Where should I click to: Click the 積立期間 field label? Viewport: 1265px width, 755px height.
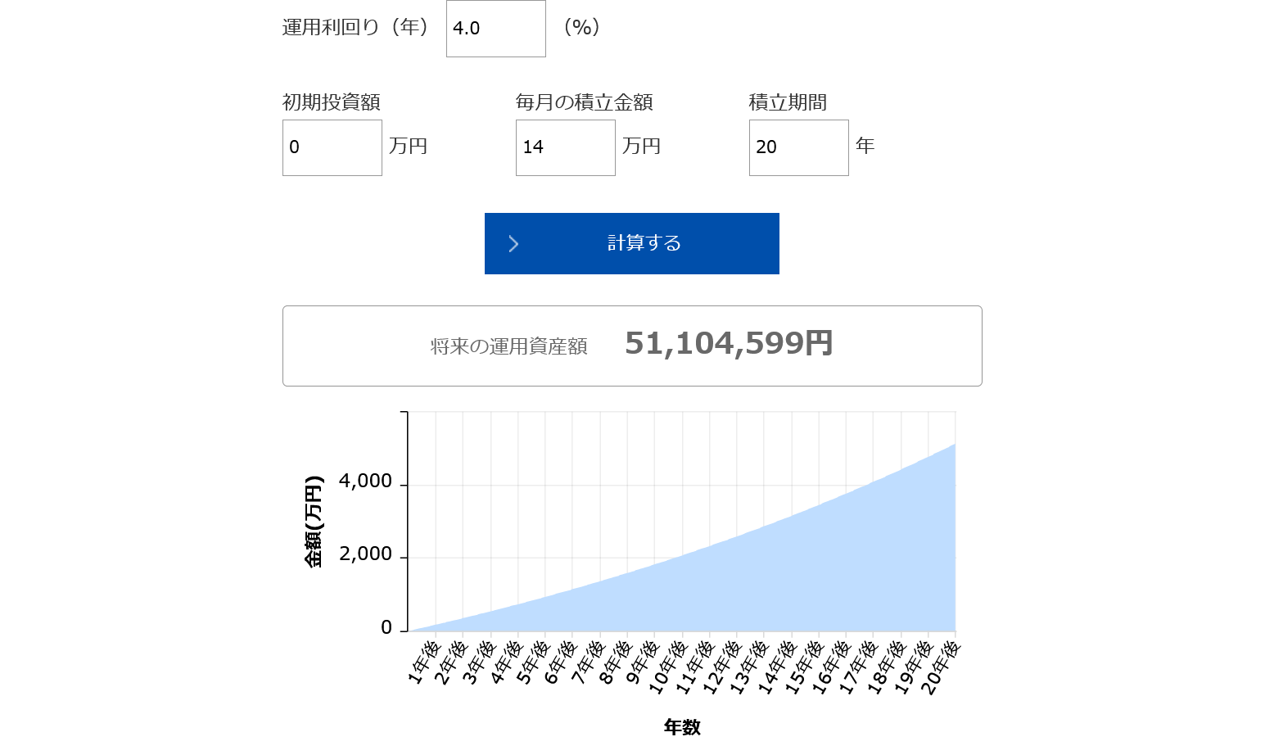coord(788,102)
